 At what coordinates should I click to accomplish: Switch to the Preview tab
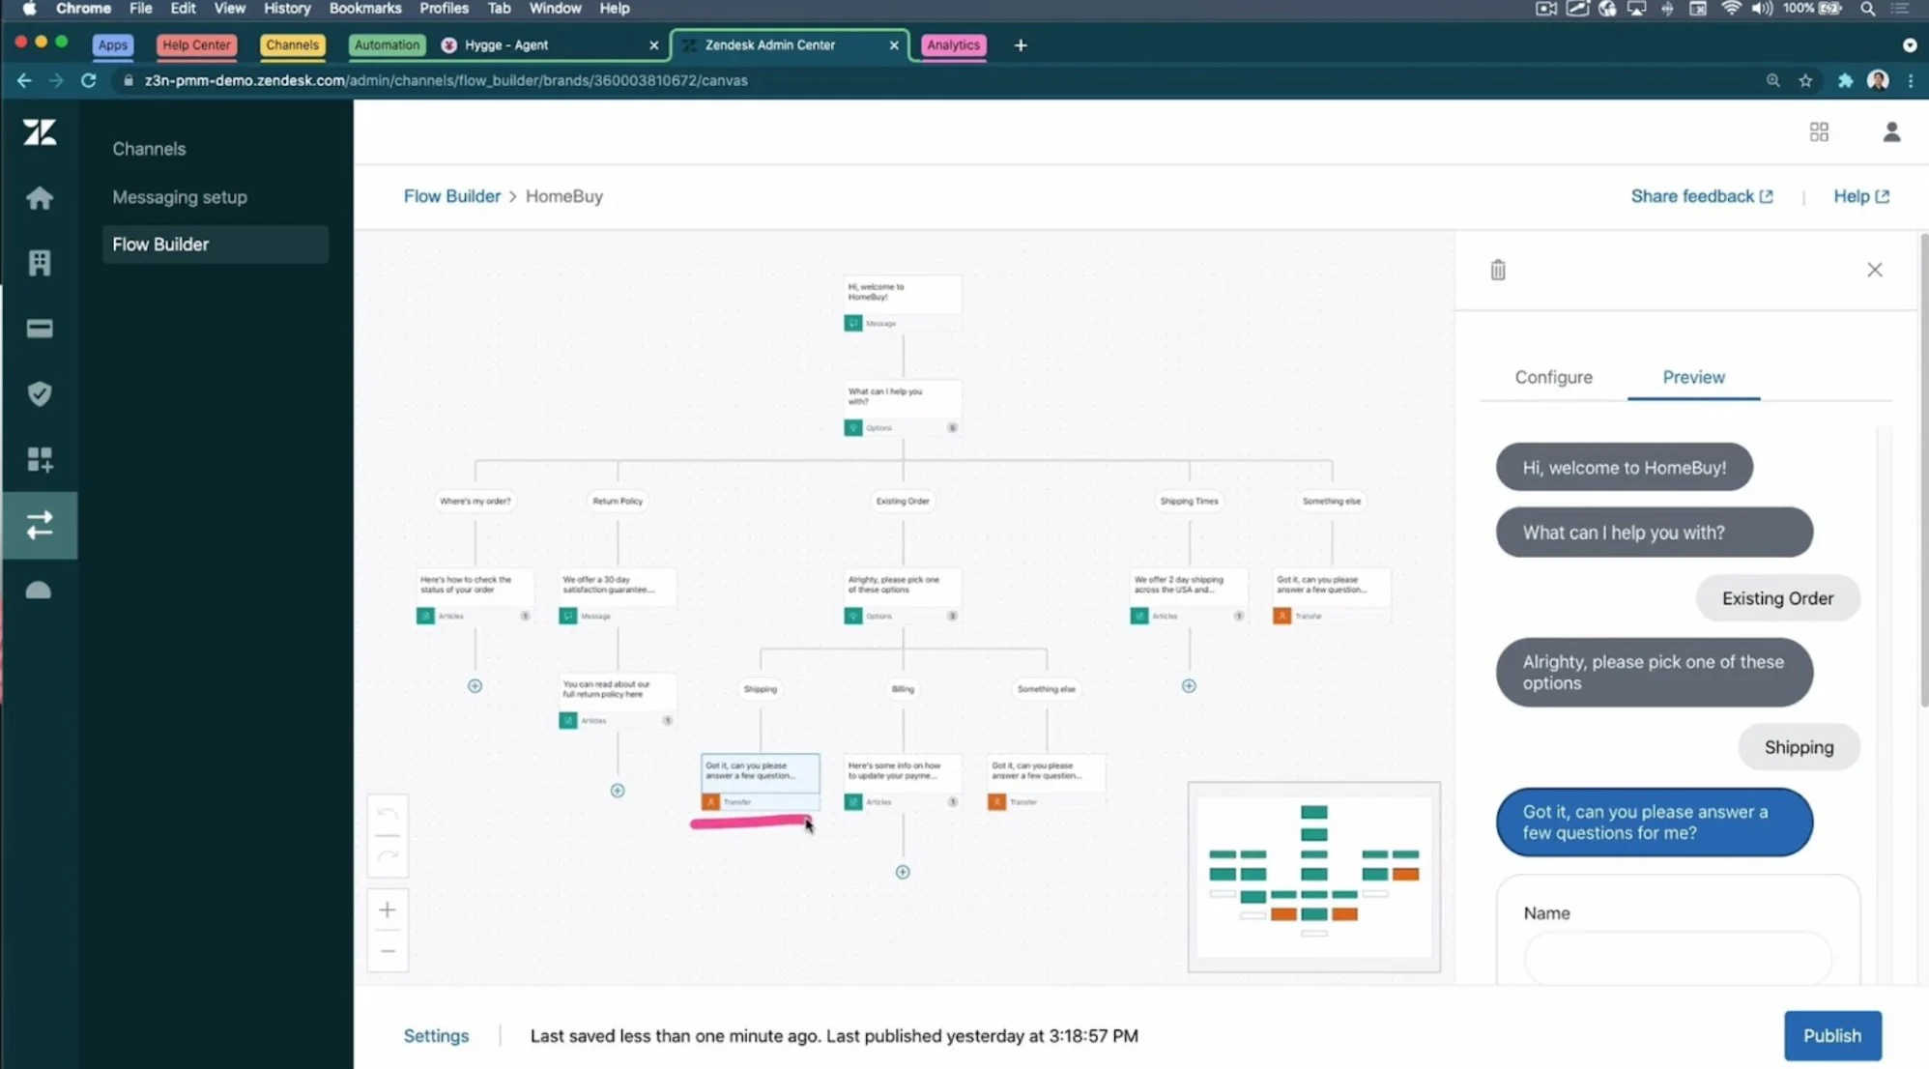pos(1693,377)
